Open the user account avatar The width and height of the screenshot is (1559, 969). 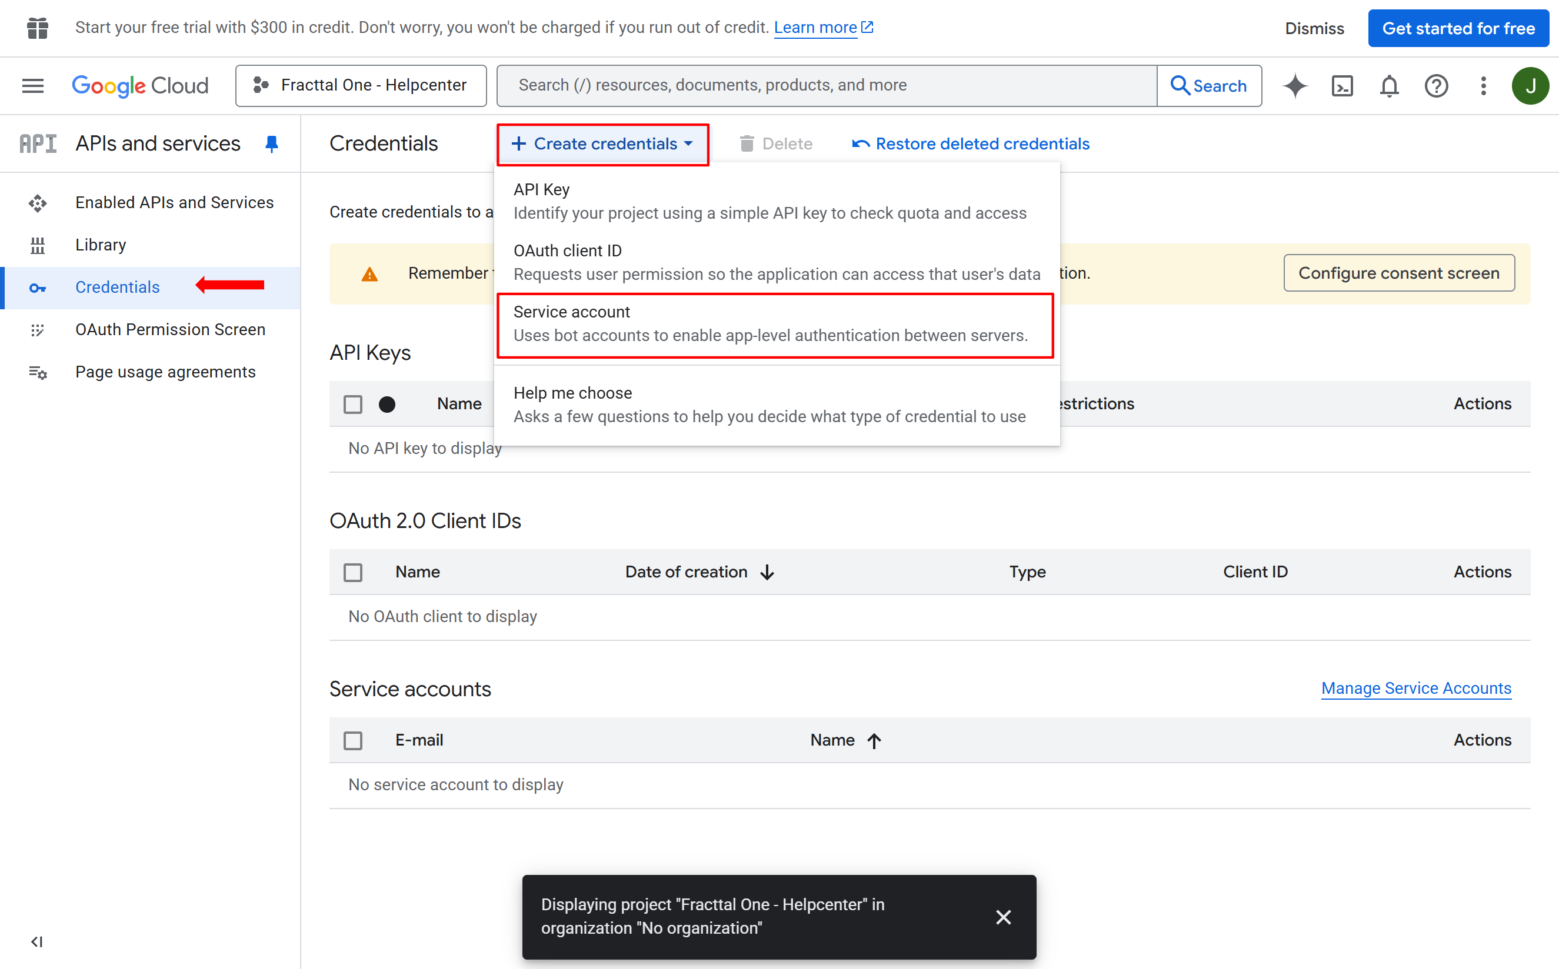1531,85
